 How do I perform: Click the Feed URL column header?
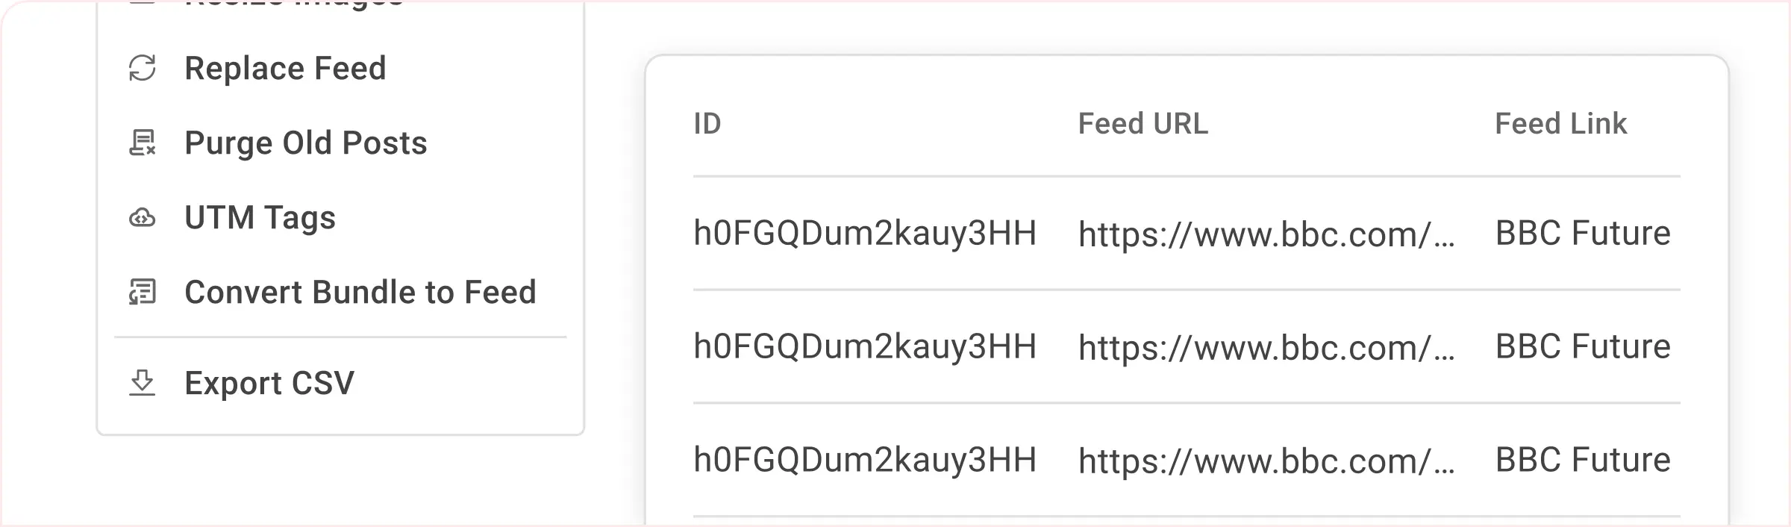click(x=1143, y=125)
